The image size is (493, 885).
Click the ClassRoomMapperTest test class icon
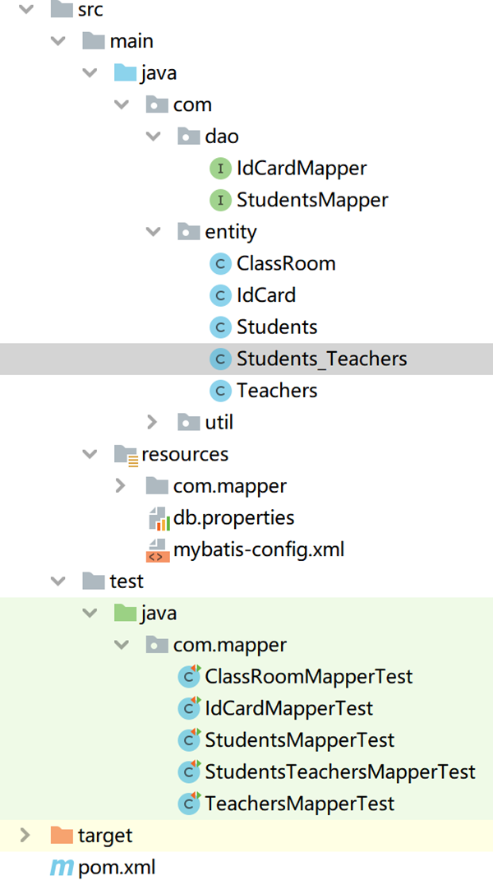coord(190,676)
